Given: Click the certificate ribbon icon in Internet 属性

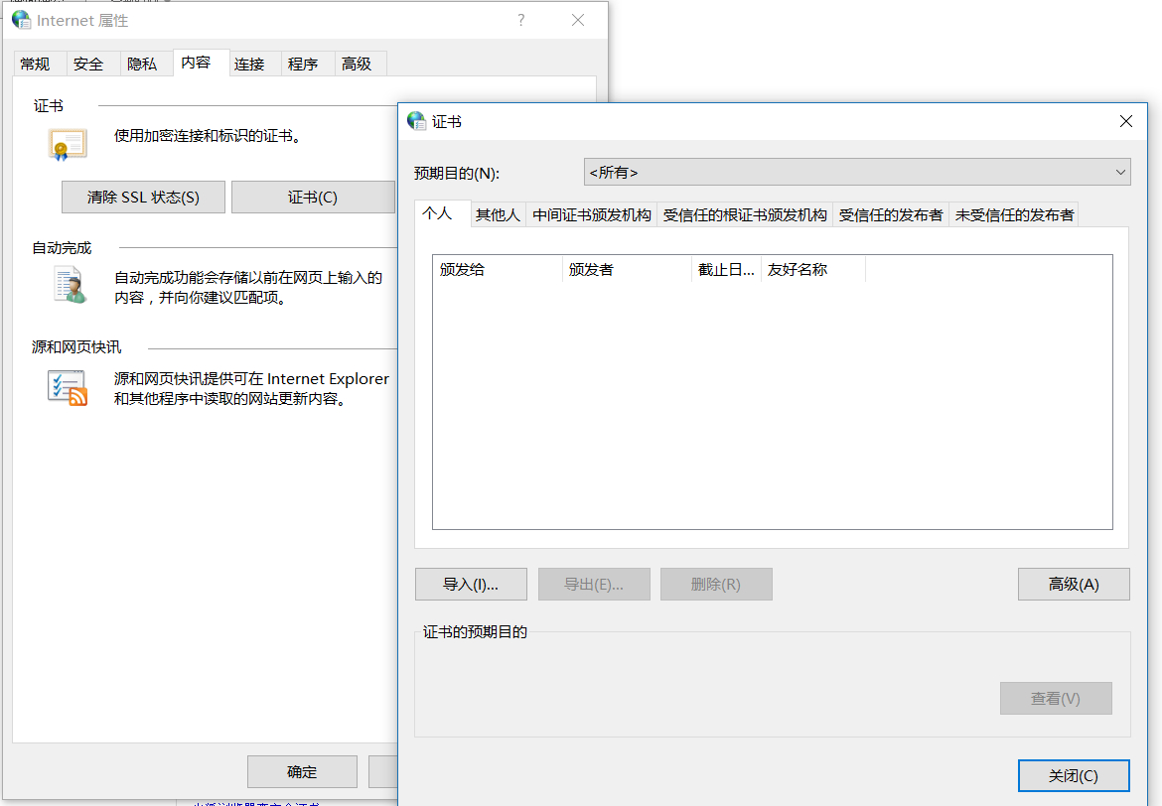Looking at the screenshot, I should coord(68,145).
